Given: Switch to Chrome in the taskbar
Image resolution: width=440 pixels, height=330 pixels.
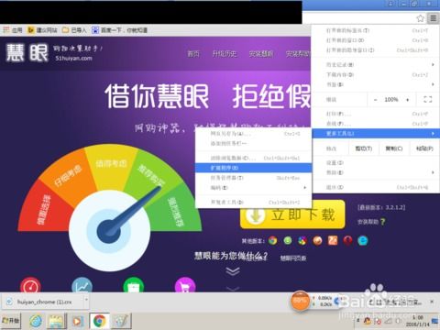Looking at the screenshot, I should (x=99, y=321).
